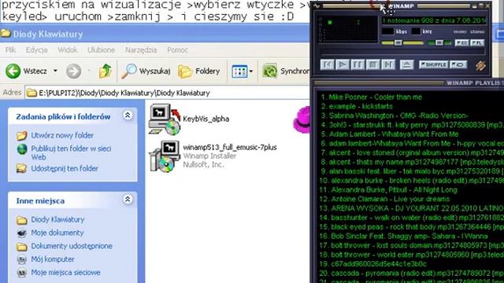This screenshot has width=504, height=283.
Task: Go up one folder level
Action: [105, 71]
